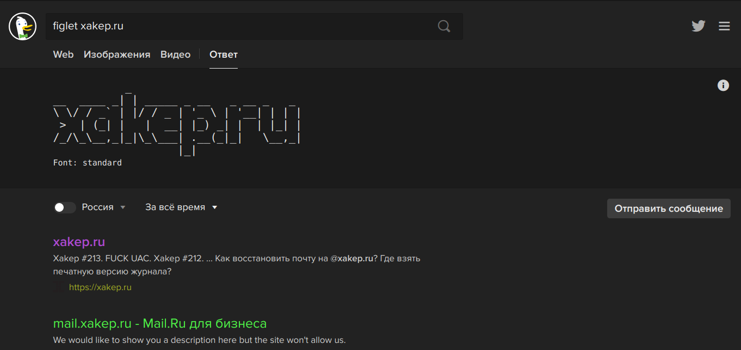The height and width of the screenshot is (350, 741).
Task: Click the info icon on the figlet answer
Action: point(723,85)
